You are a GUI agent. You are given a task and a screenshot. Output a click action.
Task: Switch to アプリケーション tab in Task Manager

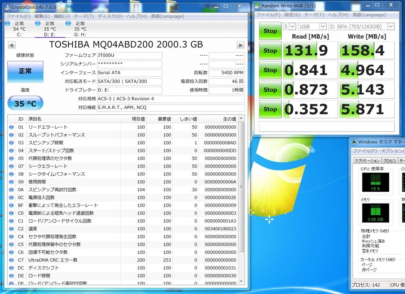tap(367, 160)
